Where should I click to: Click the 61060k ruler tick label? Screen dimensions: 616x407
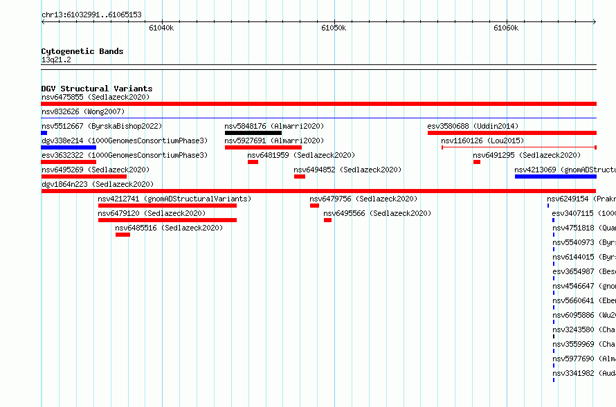[506, 28]
